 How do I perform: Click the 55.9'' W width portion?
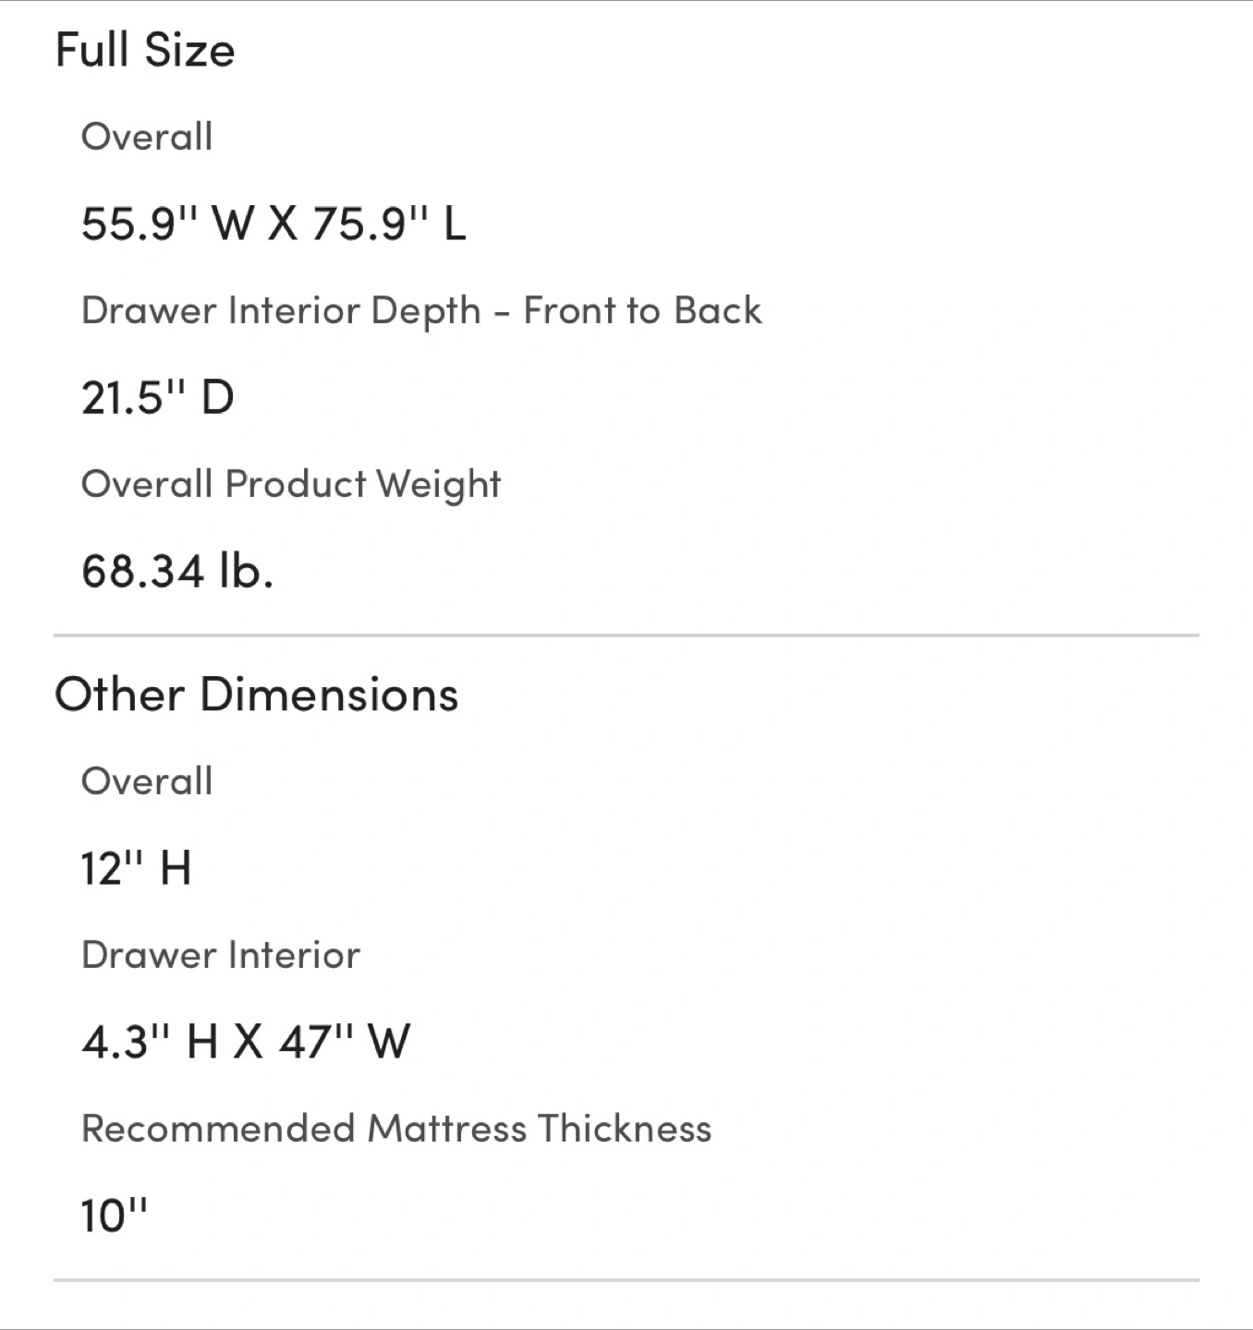(167, 224)
